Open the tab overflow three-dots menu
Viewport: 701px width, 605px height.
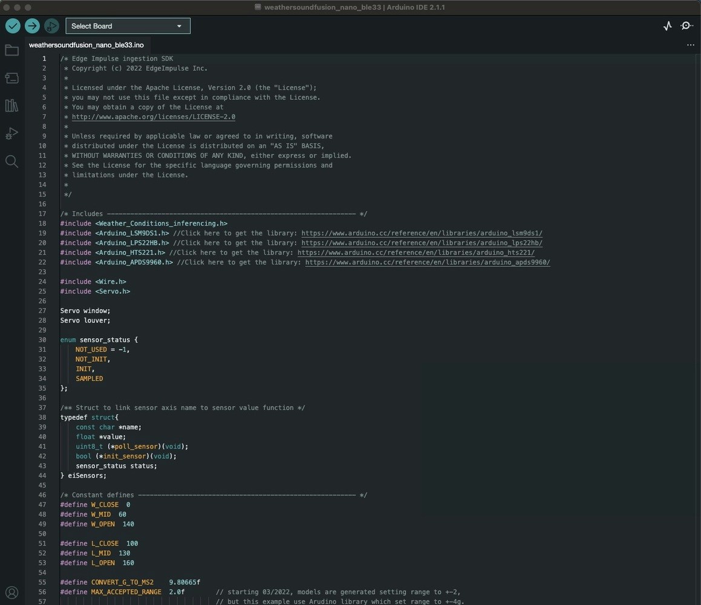690,45
